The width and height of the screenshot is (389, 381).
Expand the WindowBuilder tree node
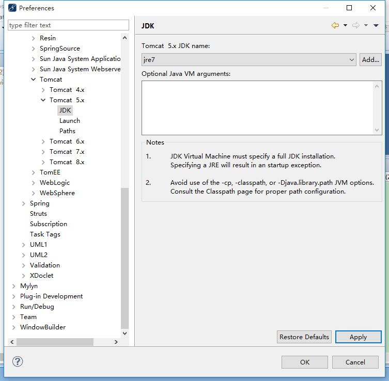pyautogui.click(x=14, y=327)
